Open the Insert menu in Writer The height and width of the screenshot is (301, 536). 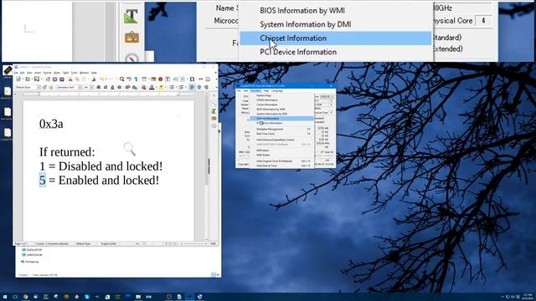point(38,73)
